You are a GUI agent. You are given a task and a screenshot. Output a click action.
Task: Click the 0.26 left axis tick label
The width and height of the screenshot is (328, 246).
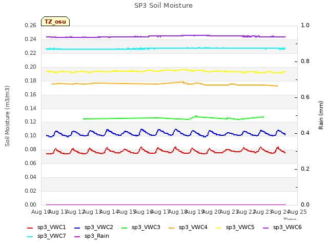tap(30, 25)
